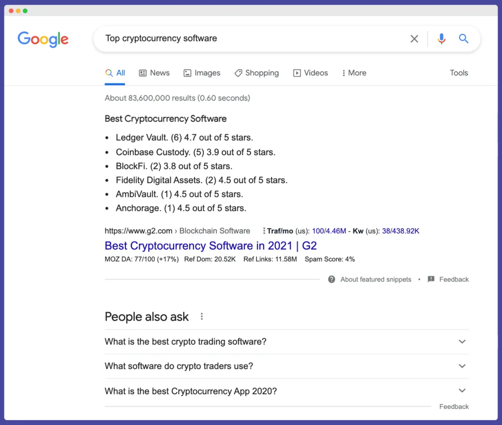Screen dimensions: 502x425
Task: Click the keyword volume link '38/438.92K'
Action: [401, 231]
